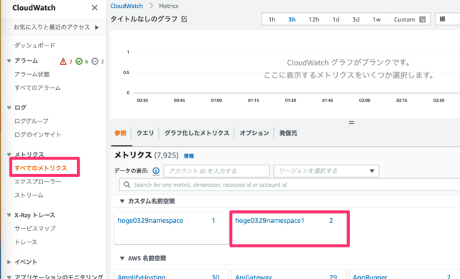Click the 情報 link beside メトリクス
Screen dimensions: 460x279
(188, 156)
